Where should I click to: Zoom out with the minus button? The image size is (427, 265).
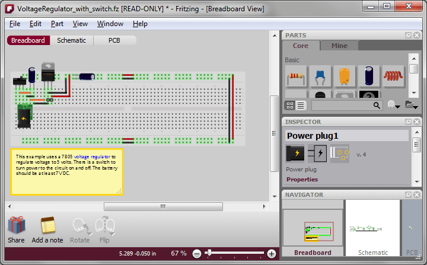197,254
